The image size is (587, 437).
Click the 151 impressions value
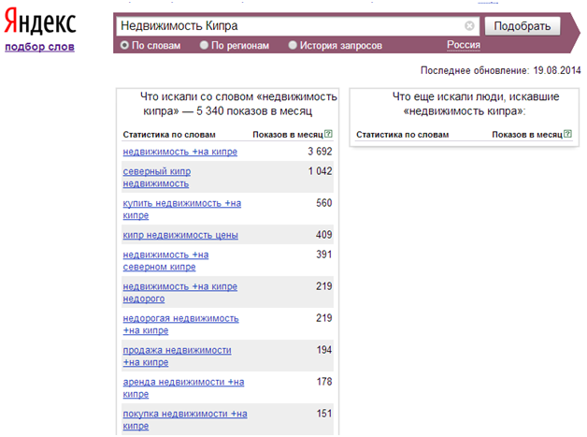coord(324,414)
